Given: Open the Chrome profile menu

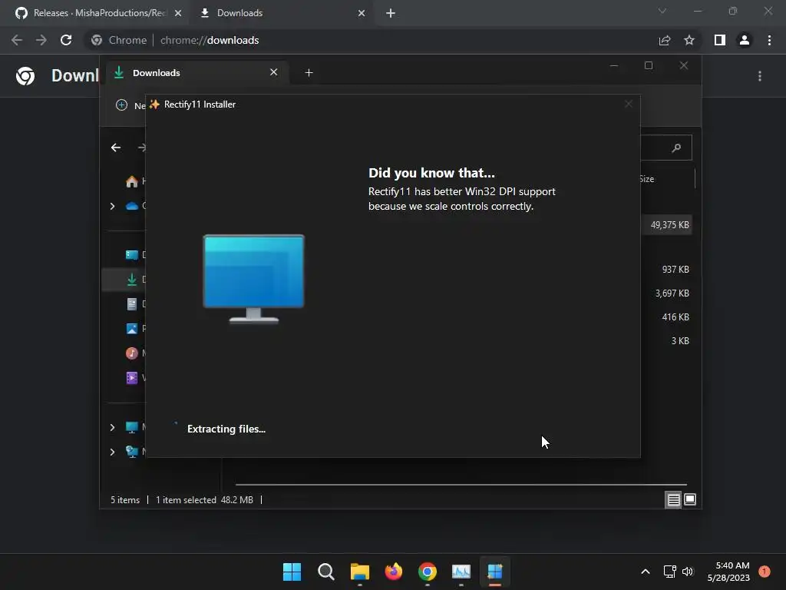Looking at the screenshot, I should pos(745,40).
